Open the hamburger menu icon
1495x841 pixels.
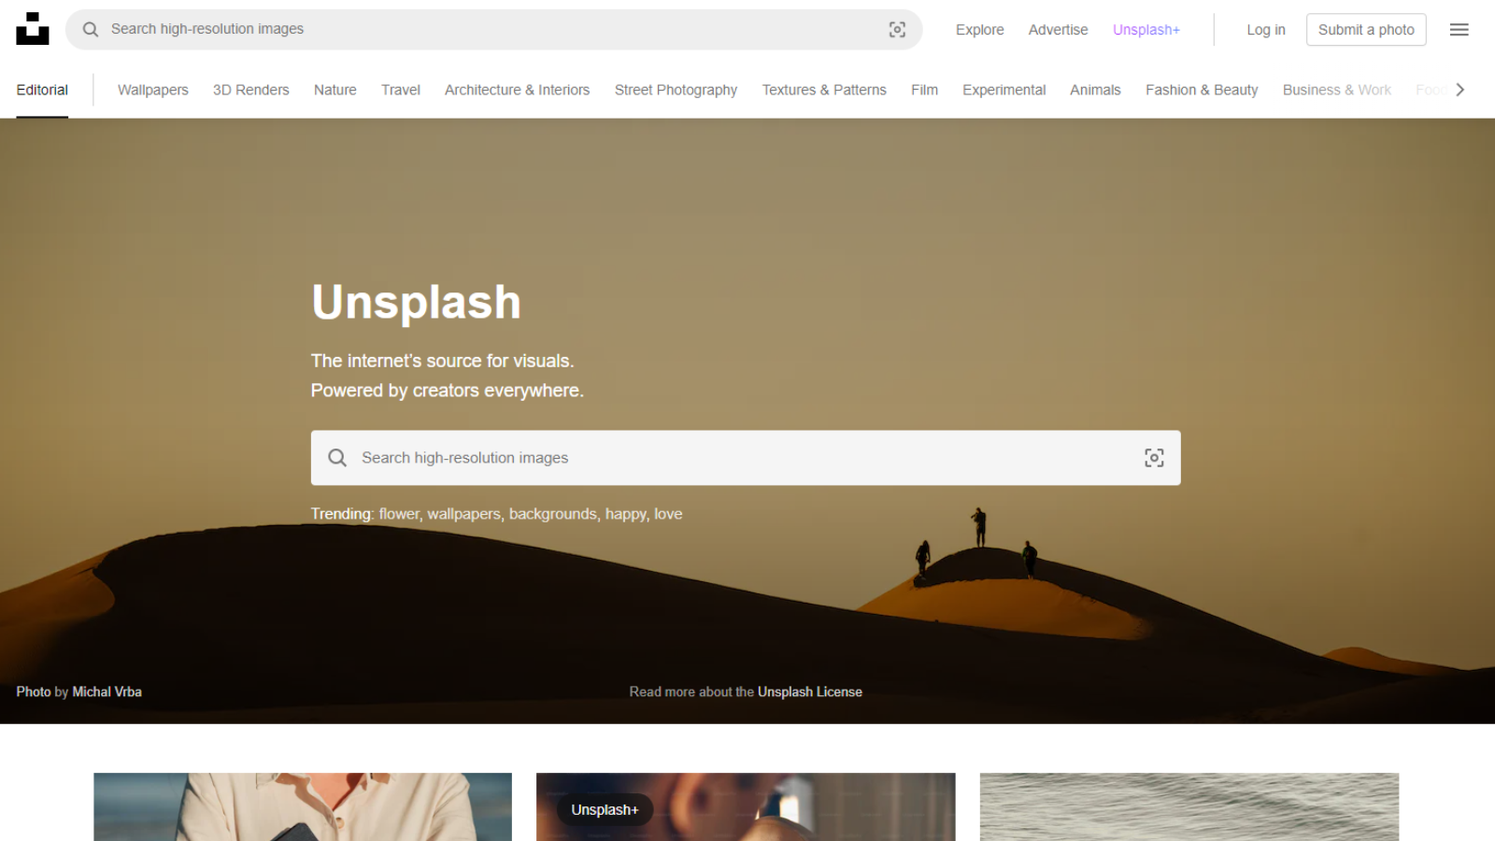[x=1459, y=30]
